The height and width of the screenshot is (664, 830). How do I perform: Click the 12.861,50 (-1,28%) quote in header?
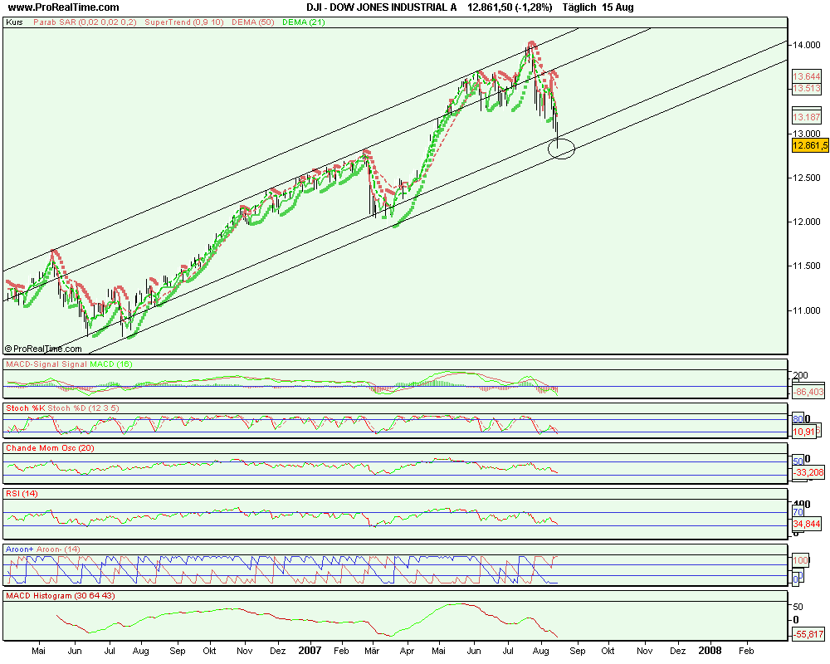pos(510,7)
